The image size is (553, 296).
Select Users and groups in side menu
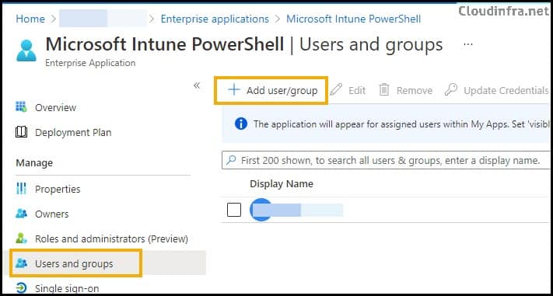(x=74, y=263)
